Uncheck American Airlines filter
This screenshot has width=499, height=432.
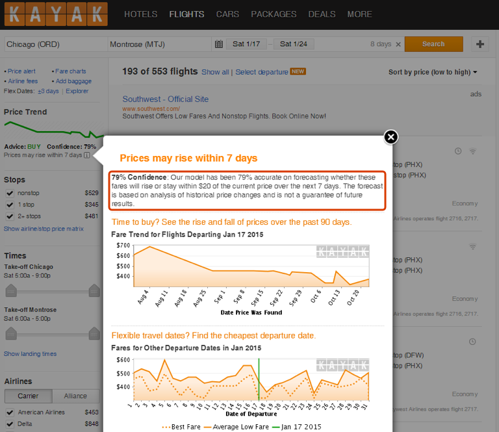[x=10, y=413]
